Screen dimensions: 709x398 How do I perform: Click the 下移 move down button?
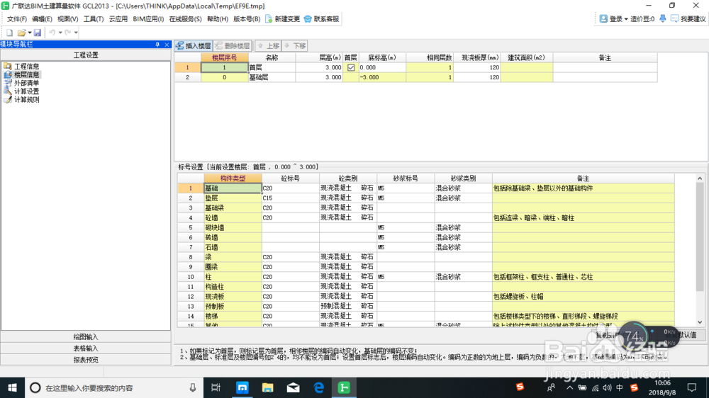pos(295,45)
